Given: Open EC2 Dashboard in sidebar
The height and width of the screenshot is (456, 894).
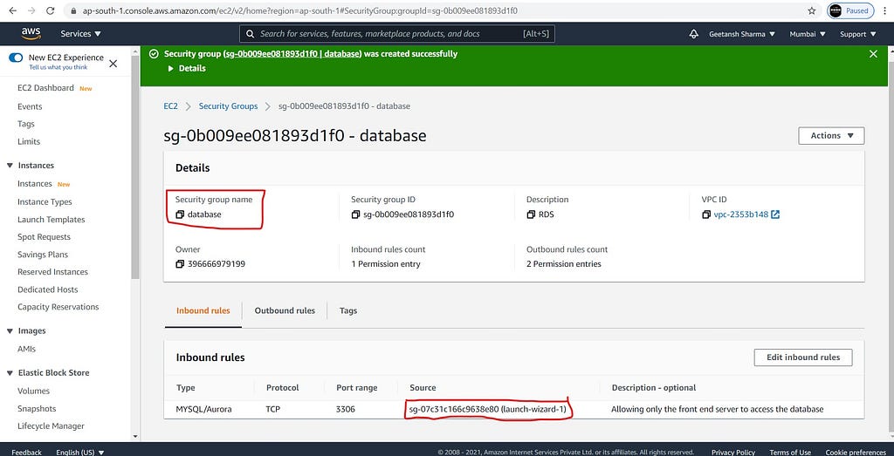Looking at the screenshot, I should tap(45, 88).
